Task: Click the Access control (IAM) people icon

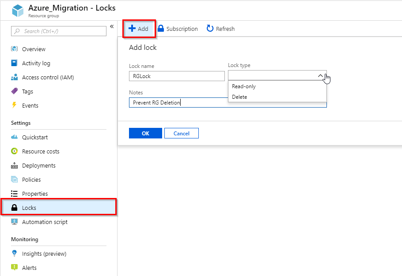Action: pos(14,77)
